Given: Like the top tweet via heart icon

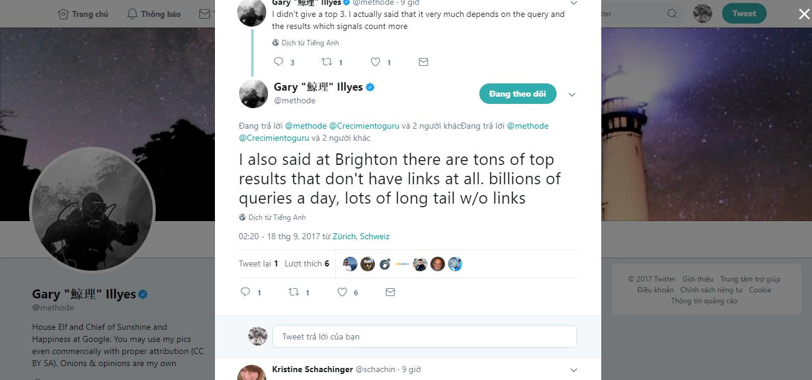Looking at the screenshot, I should click(x=375, y=62).
